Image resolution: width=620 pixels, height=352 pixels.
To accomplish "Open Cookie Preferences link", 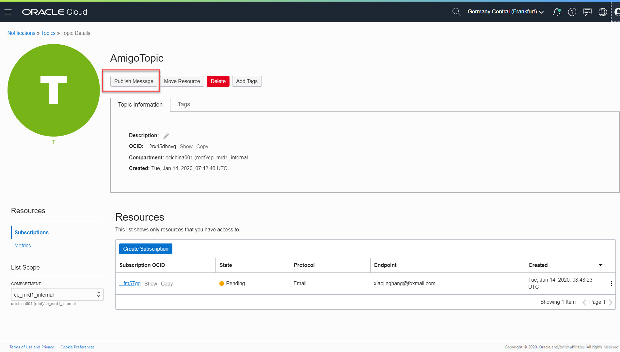I will 77,347.
